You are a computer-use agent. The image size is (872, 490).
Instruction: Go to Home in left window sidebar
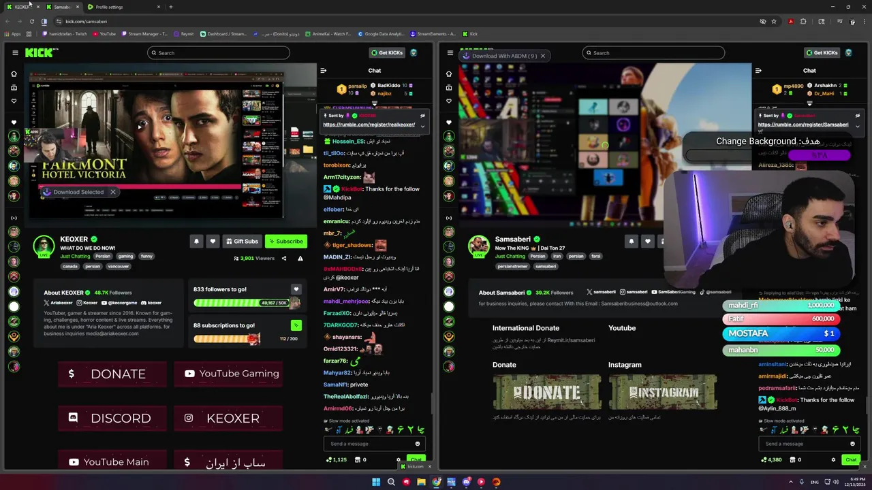[x=14, y=73]
